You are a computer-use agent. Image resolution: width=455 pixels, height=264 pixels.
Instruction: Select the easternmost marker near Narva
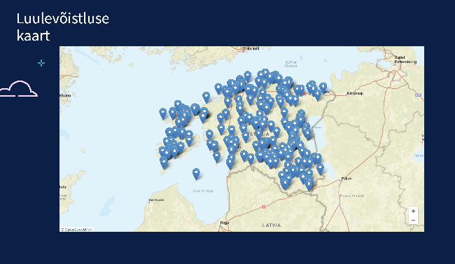coord(323,88)
